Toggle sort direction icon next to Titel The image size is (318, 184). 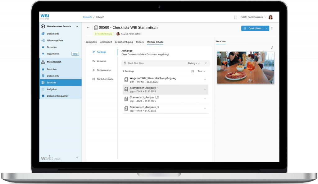(x=193, y=71)
